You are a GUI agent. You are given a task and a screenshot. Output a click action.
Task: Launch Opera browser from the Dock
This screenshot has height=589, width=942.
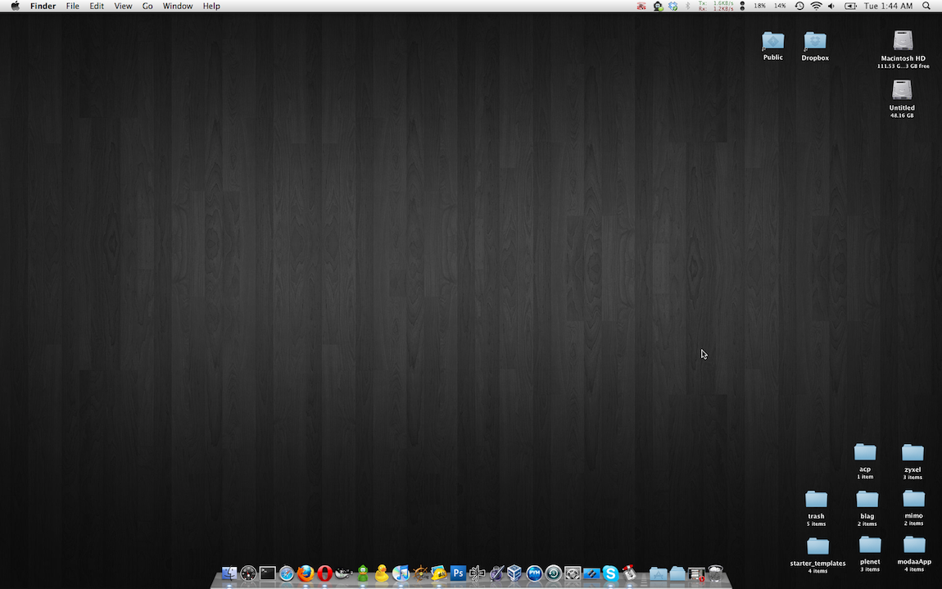pos(324,573)
